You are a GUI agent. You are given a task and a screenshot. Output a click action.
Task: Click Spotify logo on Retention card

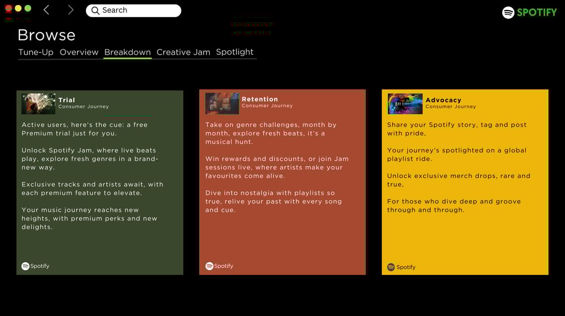[219, 266]
